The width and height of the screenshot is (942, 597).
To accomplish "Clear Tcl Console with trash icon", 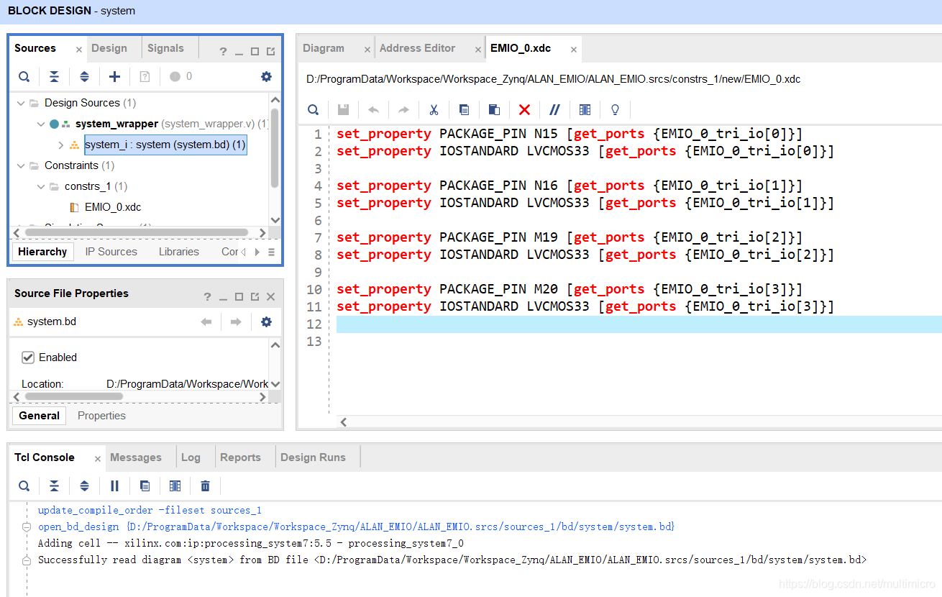I will (x=205, y=486).
